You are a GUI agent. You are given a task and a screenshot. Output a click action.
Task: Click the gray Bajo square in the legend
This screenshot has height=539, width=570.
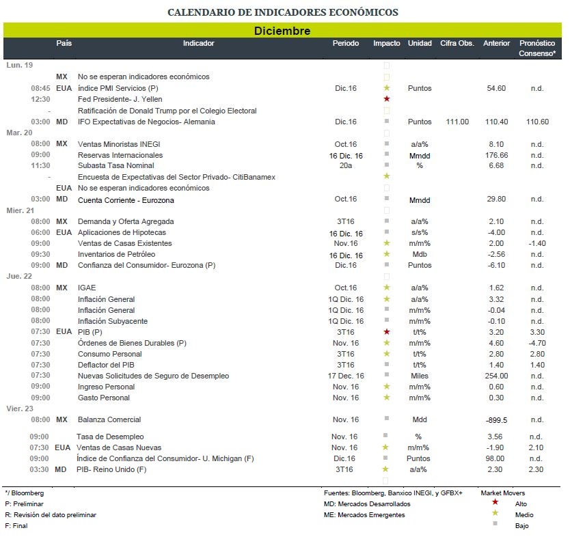pyautogui.click(x=495, y=524)
